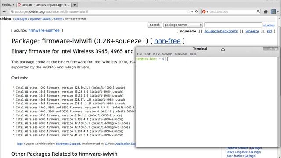
Task: Focus the address bar URL field
Action: [101, 12]
